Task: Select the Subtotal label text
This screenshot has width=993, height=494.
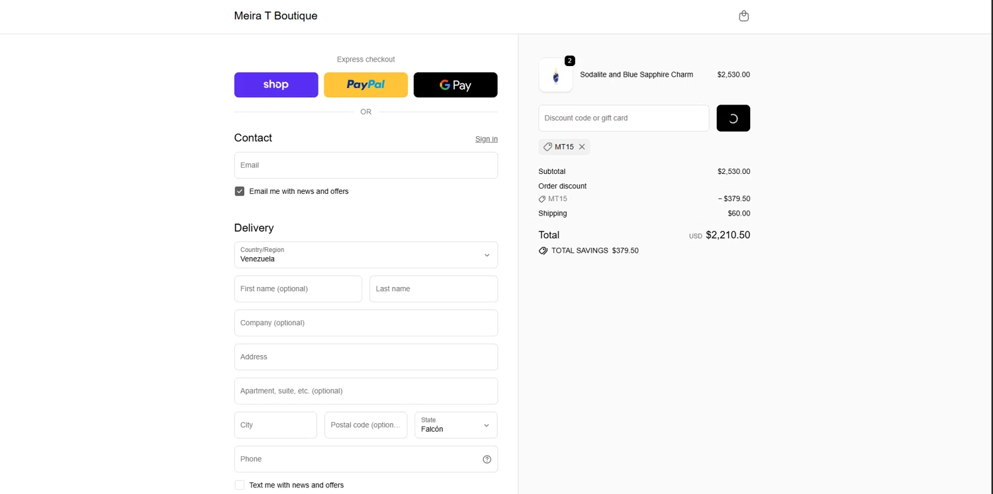Action: [551, 171]
